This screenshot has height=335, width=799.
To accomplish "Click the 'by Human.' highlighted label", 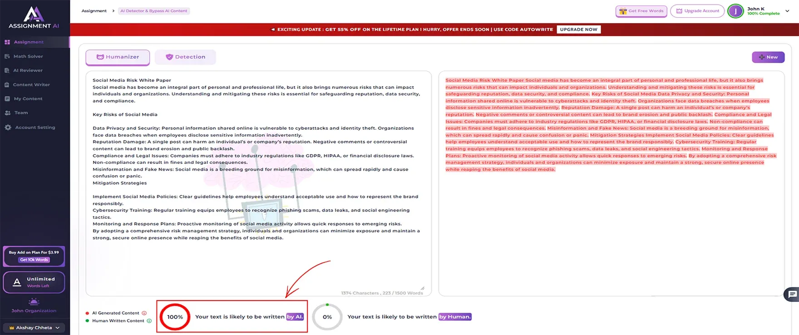I will pyautogui.click(x=455, y=317).
